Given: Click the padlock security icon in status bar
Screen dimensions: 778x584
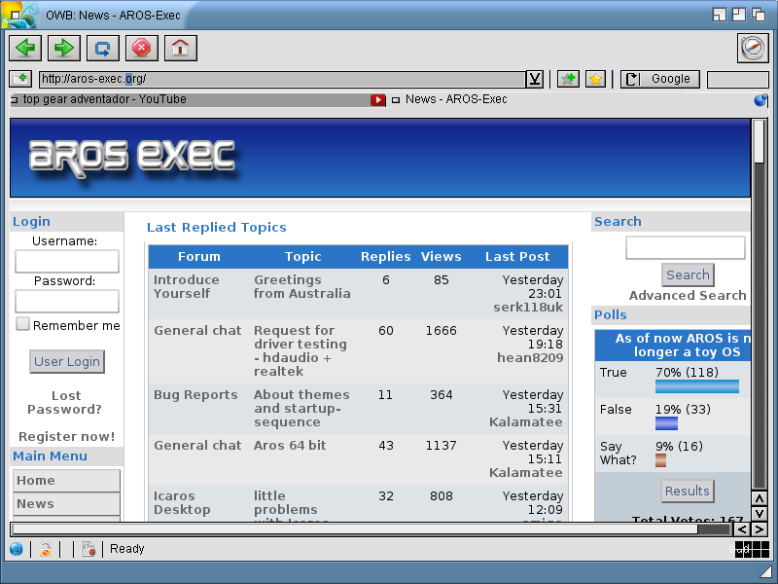Looking at the screenshot, I should click(x=46, y=549).
